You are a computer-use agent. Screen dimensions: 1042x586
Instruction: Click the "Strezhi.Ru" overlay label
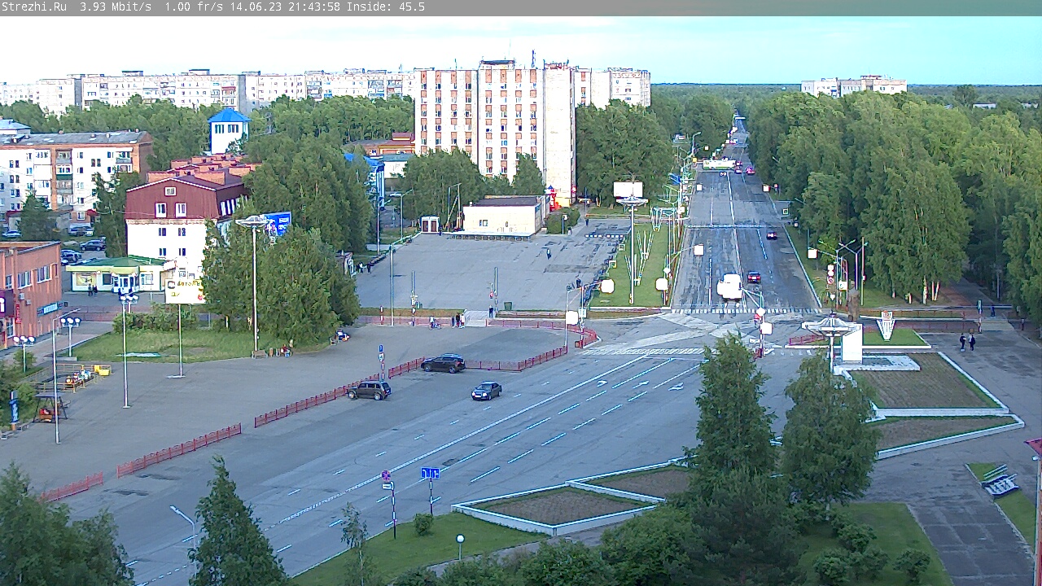(34, 7)
